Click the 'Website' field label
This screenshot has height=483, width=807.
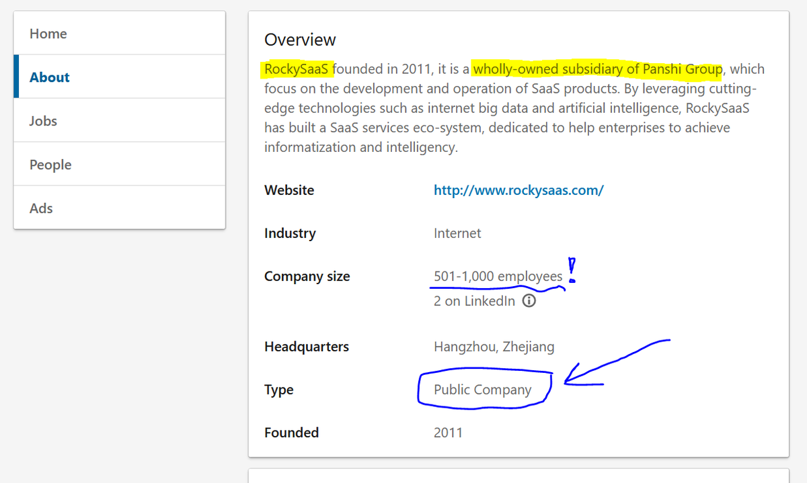point(289,190)
